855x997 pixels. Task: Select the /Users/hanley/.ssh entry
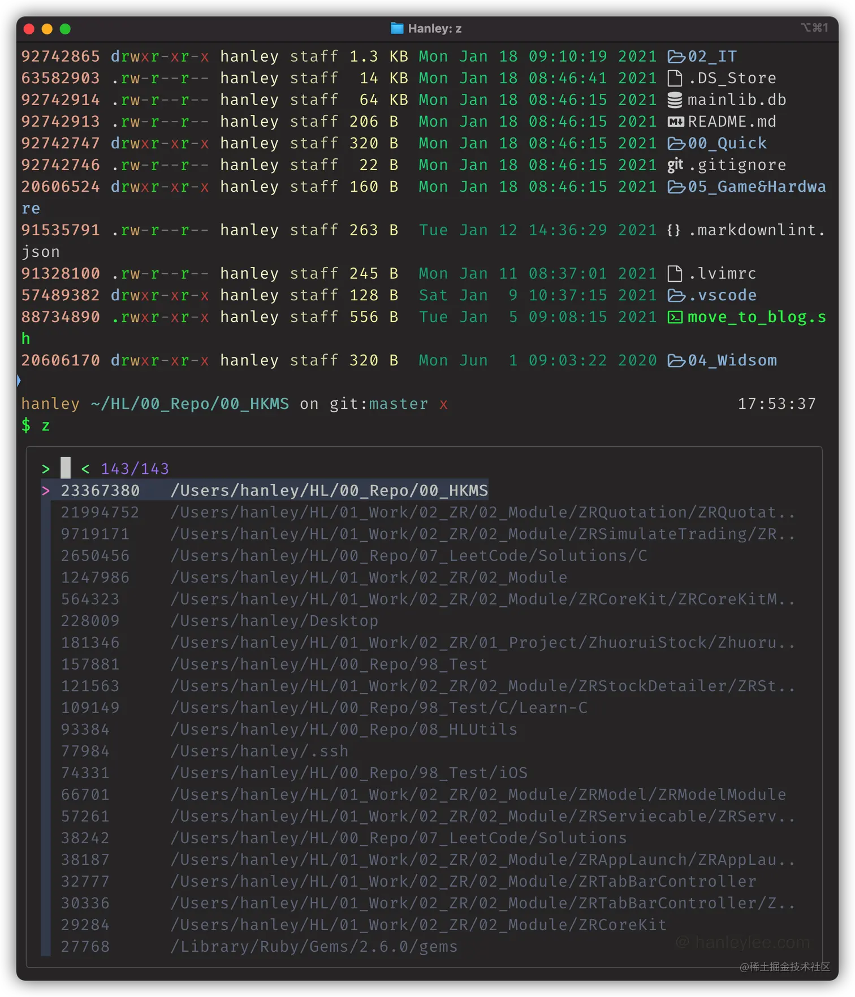coord(205,751)
